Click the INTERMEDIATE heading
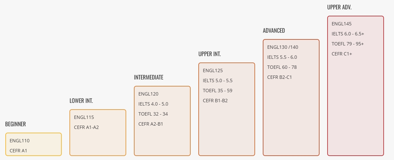The image size is (394, 160). pos(149,77)
